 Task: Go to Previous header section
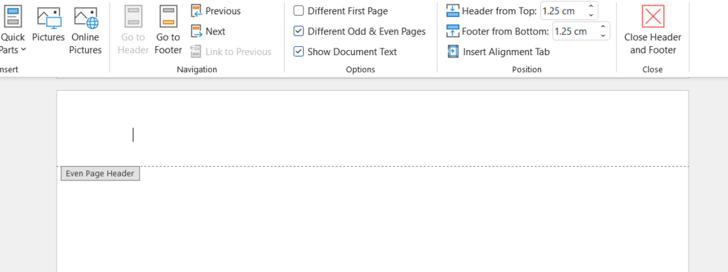(216, 10)
